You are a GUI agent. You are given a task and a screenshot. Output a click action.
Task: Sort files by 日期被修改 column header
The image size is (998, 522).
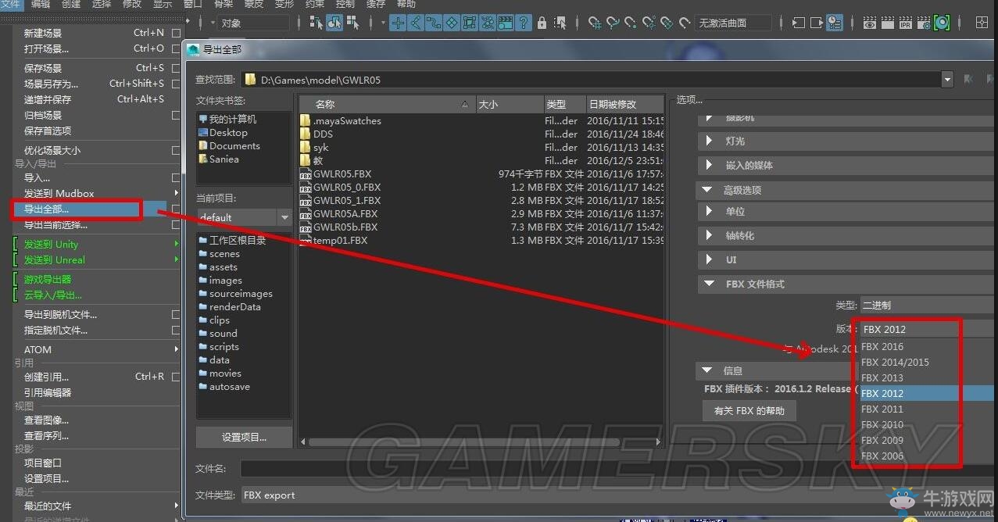[x=624, y=104]
